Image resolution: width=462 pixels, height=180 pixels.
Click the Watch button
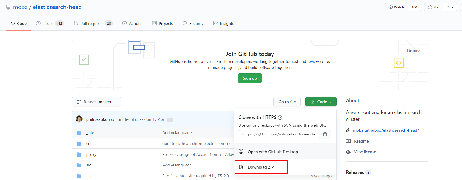click(x=396, y=7)
